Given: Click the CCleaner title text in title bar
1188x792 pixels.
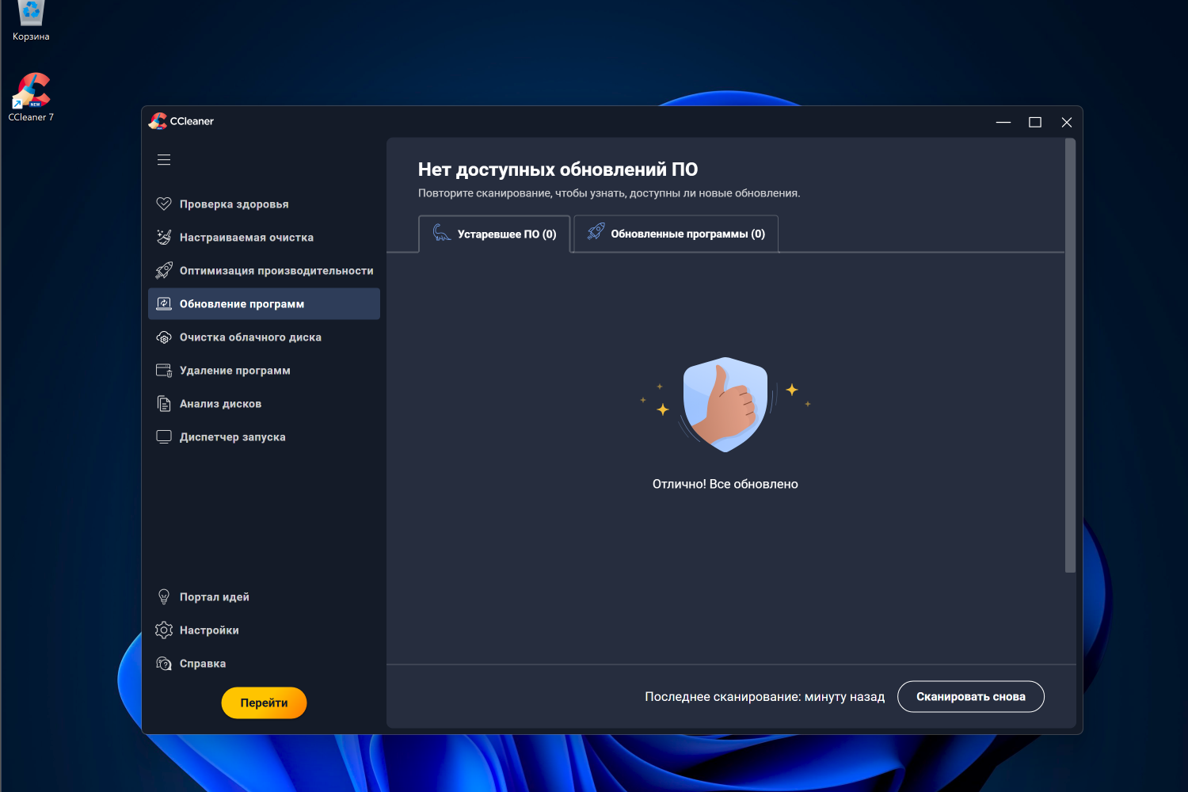Looking at the screenshot, I should [x=192, y=121].
